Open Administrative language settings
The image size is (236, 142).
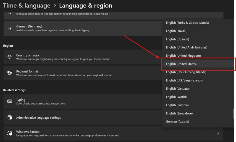pos(38,117)
